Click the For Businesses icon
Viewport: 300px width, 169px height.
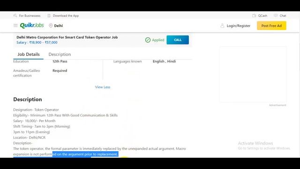click(x=15, y=15)
